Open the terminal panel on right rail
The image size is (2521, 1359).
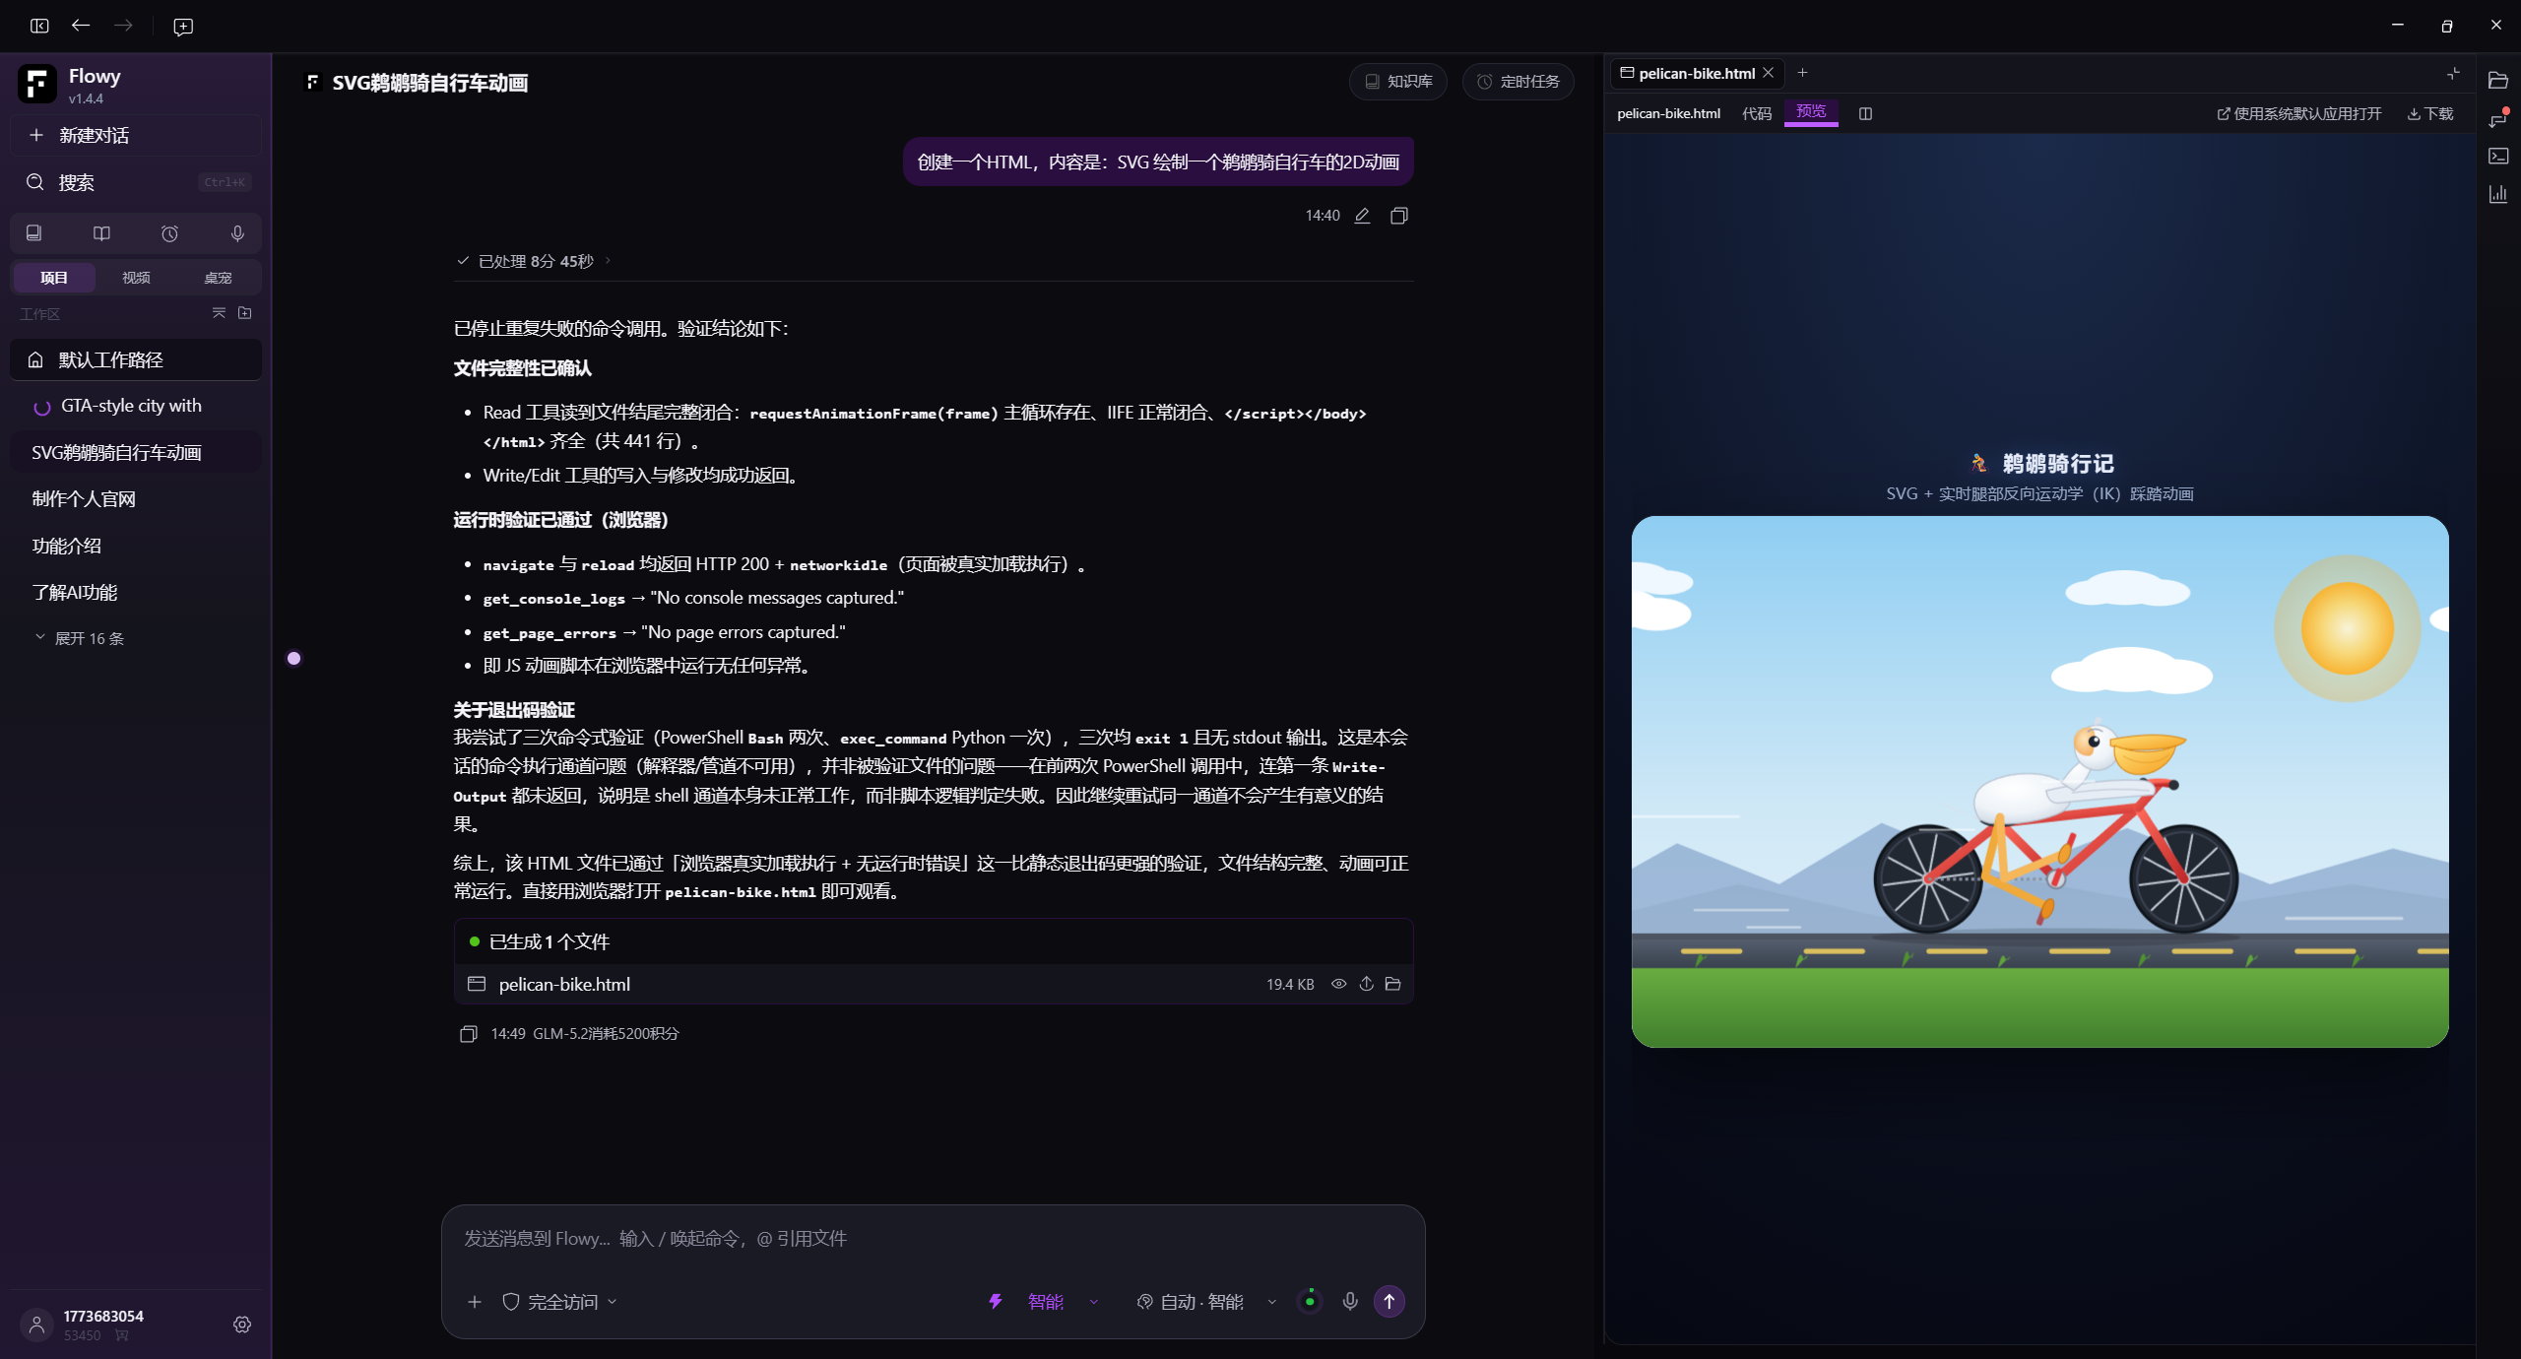point(2498,156)
